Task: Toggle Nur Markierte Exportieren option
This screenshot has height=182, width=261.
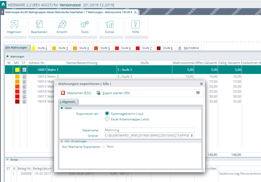Action: click(x=104, y=147)
